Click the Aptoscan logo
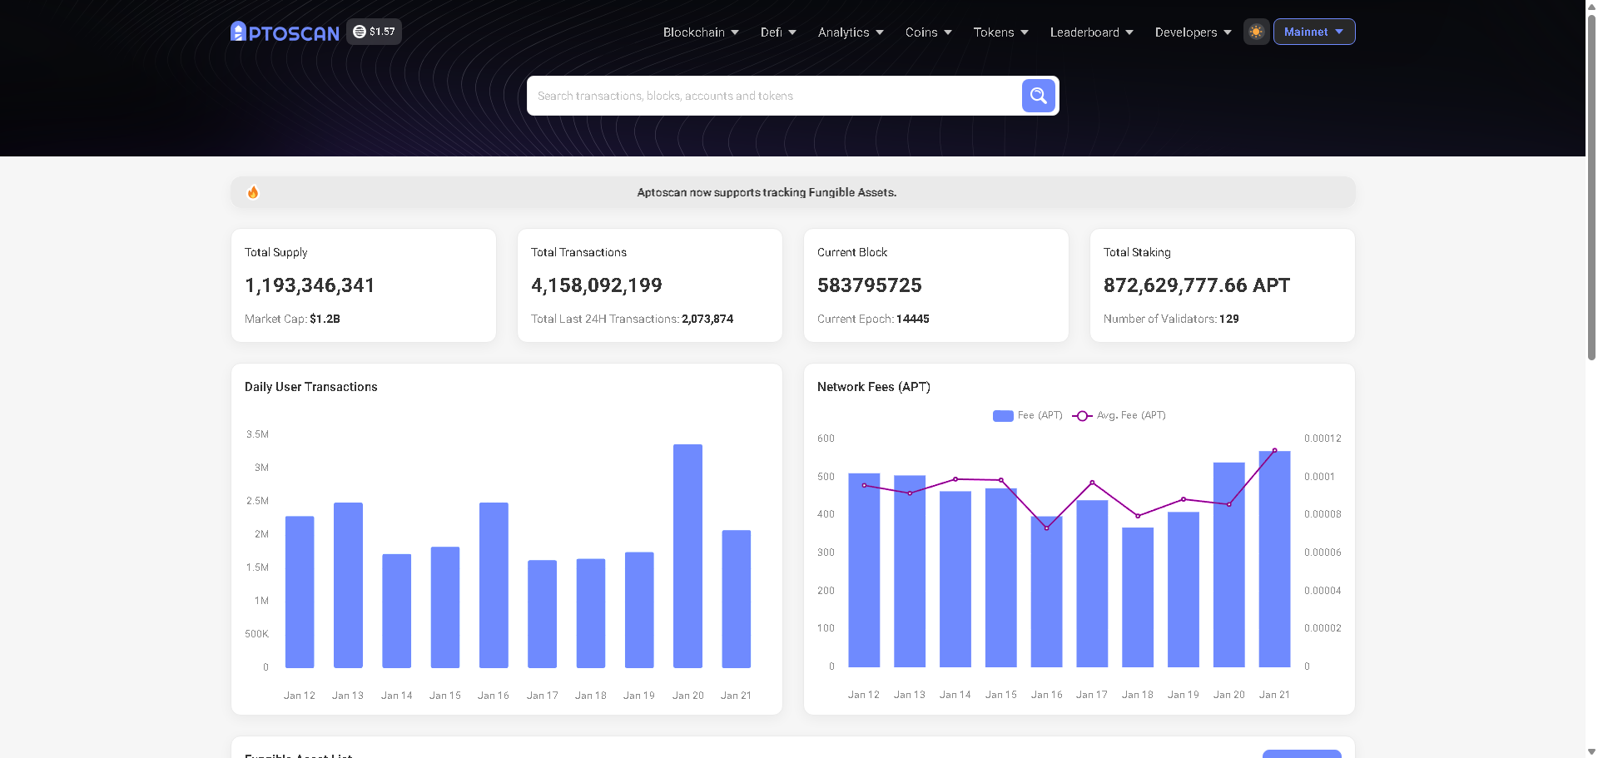The image size is (1598, 758). [285, 32]
